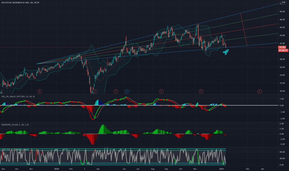Click the 50.00 price axis label
The height and width of the screenshot is (171, 289).
[282, 12]
